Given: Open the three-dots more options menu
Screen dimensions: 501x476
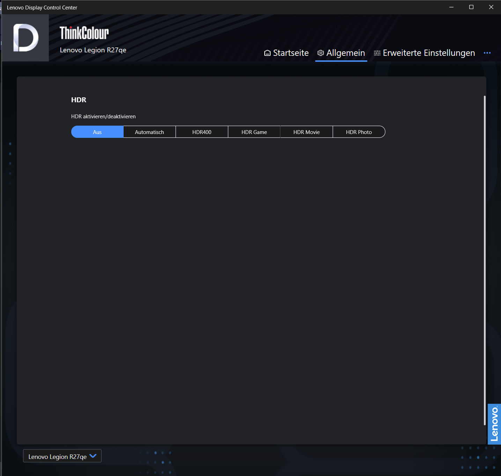Looking at the screenshot, I should 487,53.
